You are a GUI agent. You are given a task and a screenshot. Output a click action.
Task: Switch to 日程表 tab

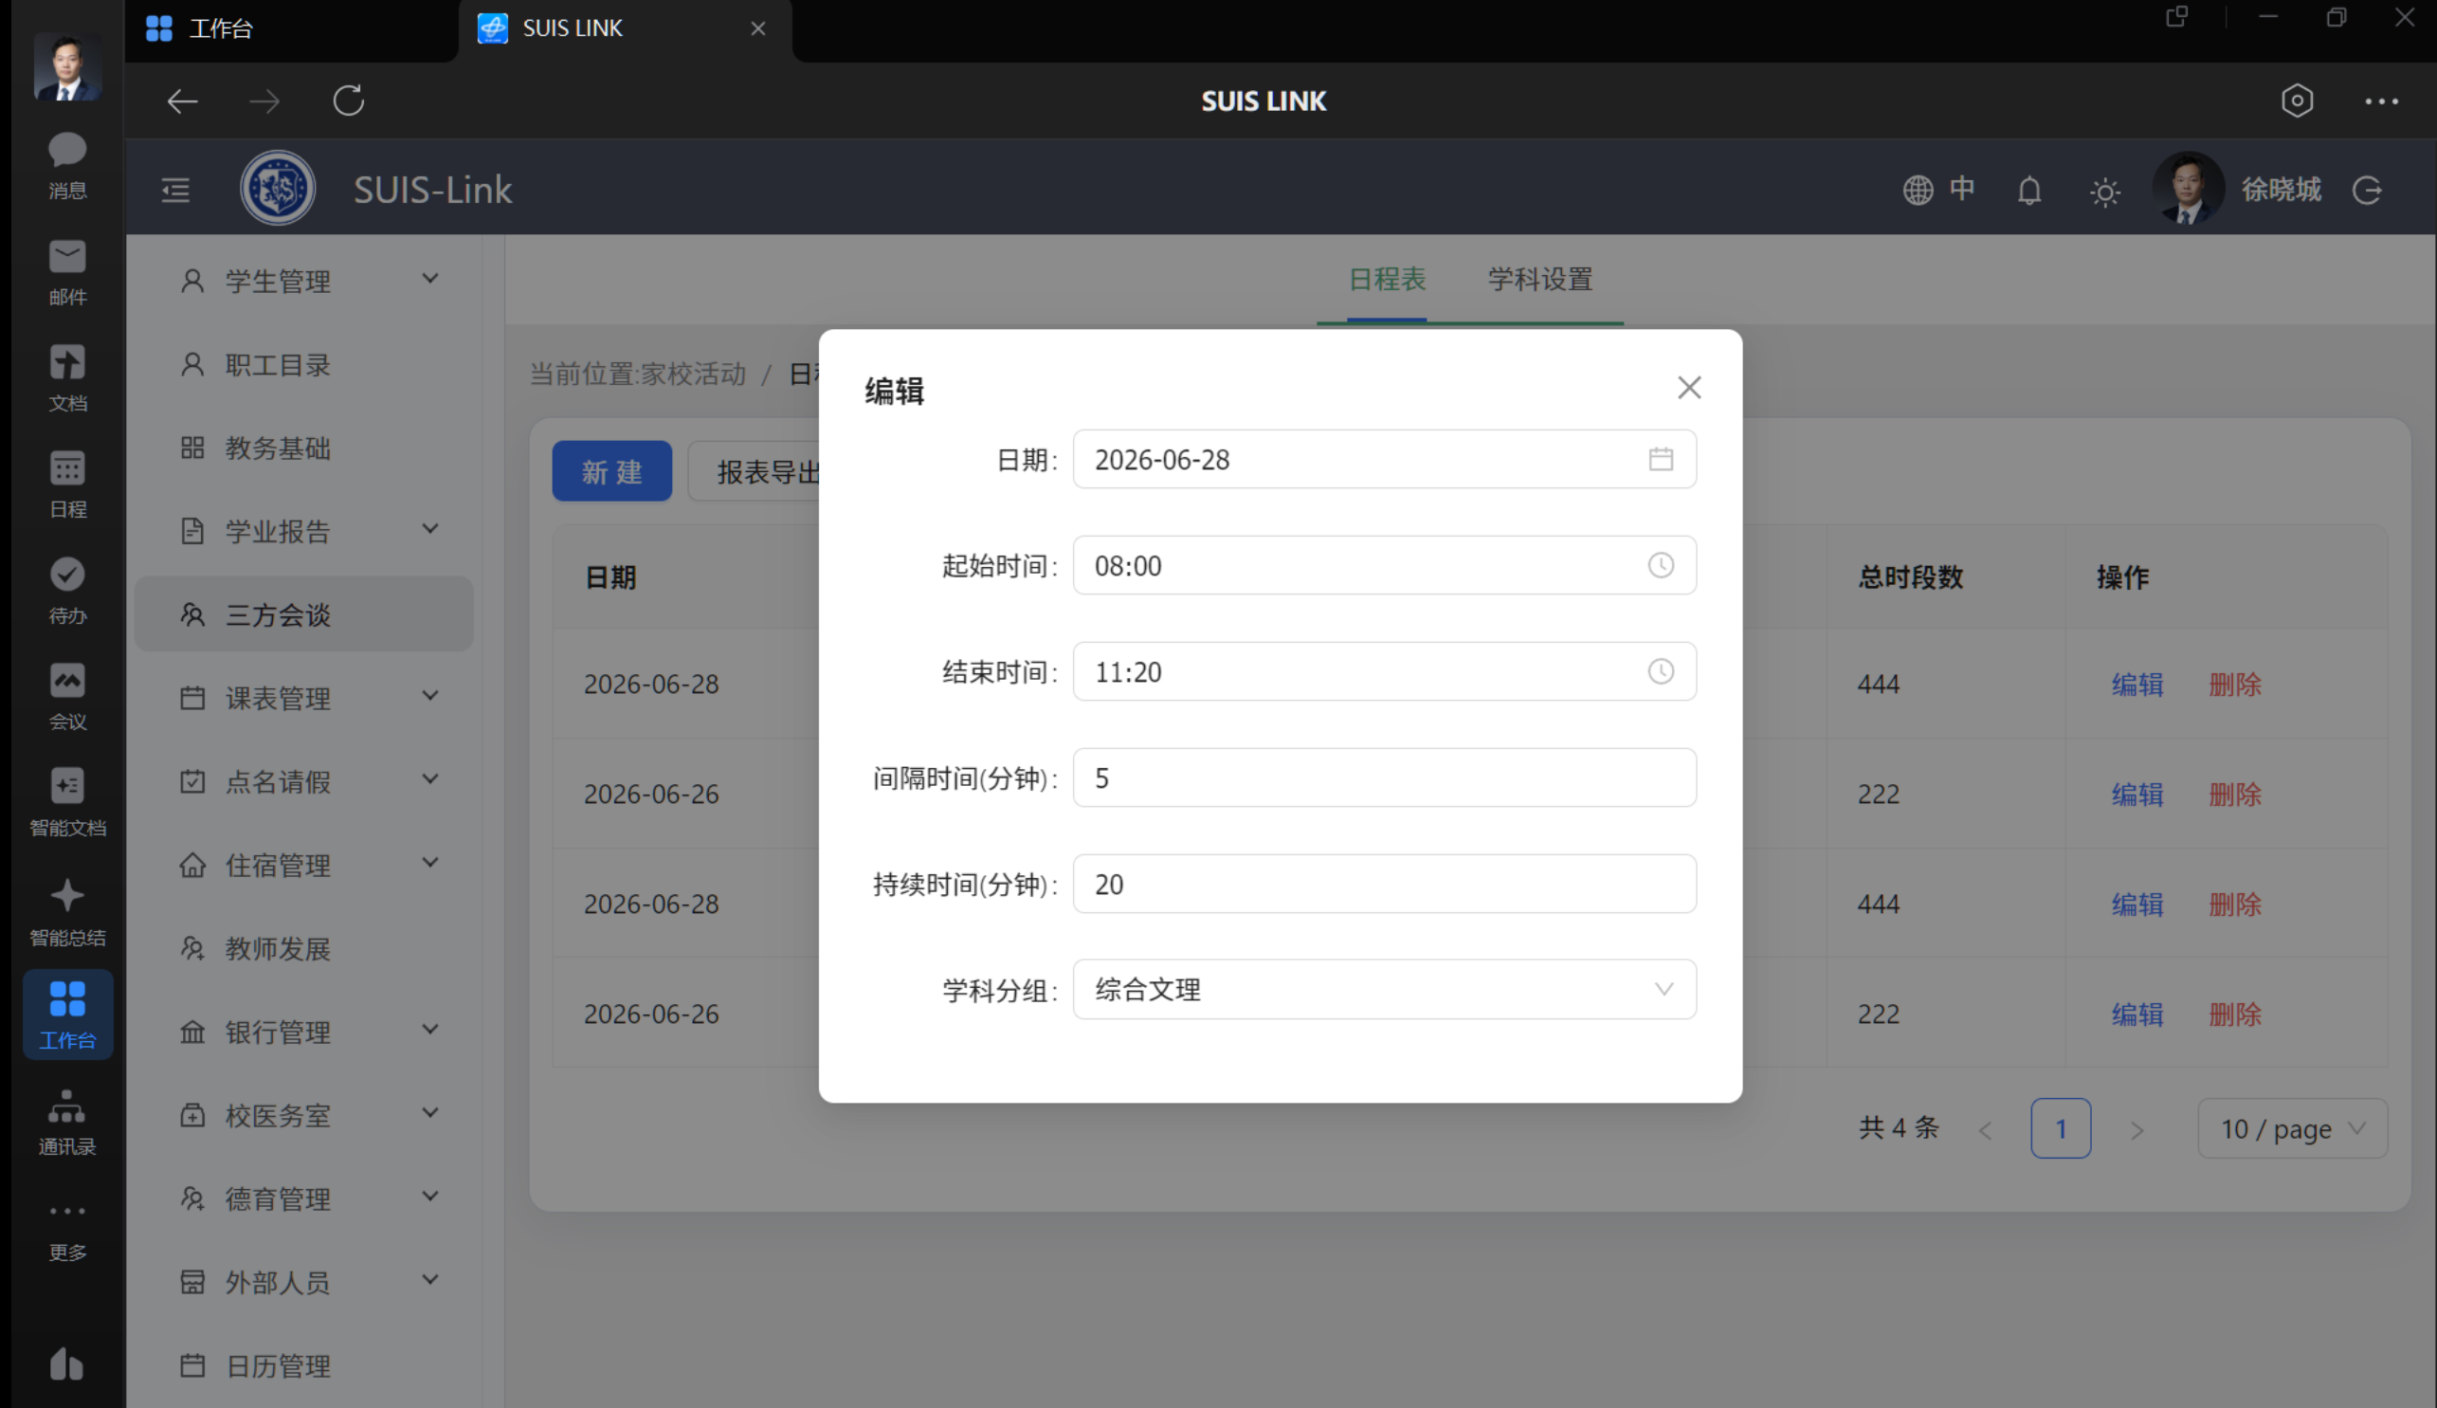(1386, 280)
